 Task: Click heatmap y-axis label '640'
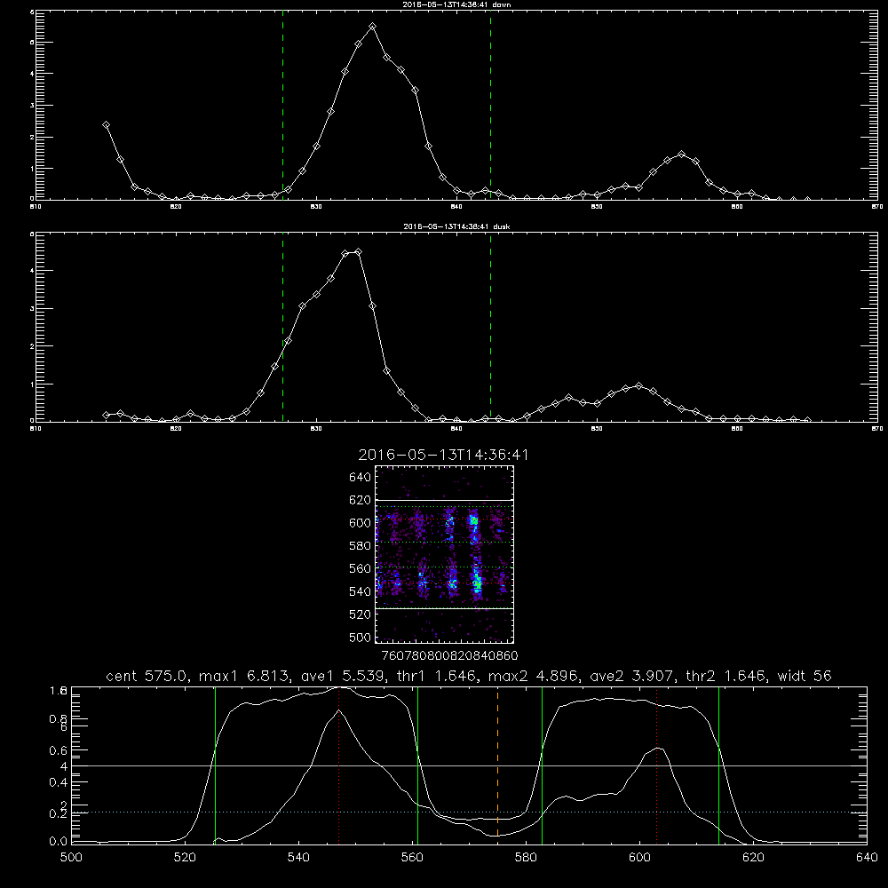tap(360, 477)
